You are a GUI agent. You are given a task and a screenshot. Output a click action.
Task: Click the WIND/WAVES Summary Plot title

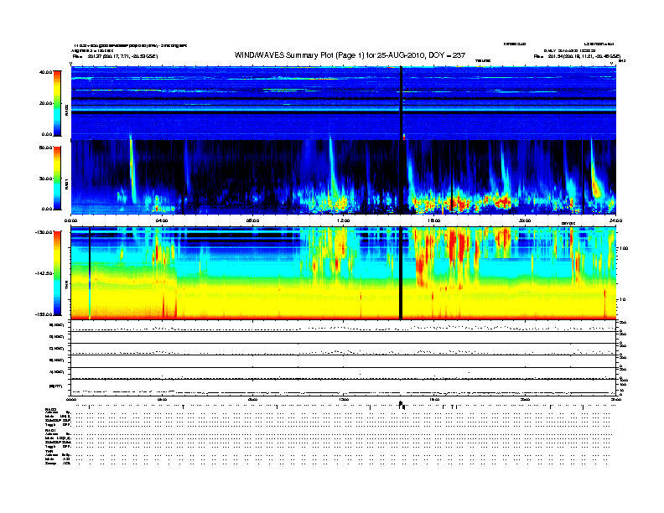pyautogui.click(x=350, y=55)
